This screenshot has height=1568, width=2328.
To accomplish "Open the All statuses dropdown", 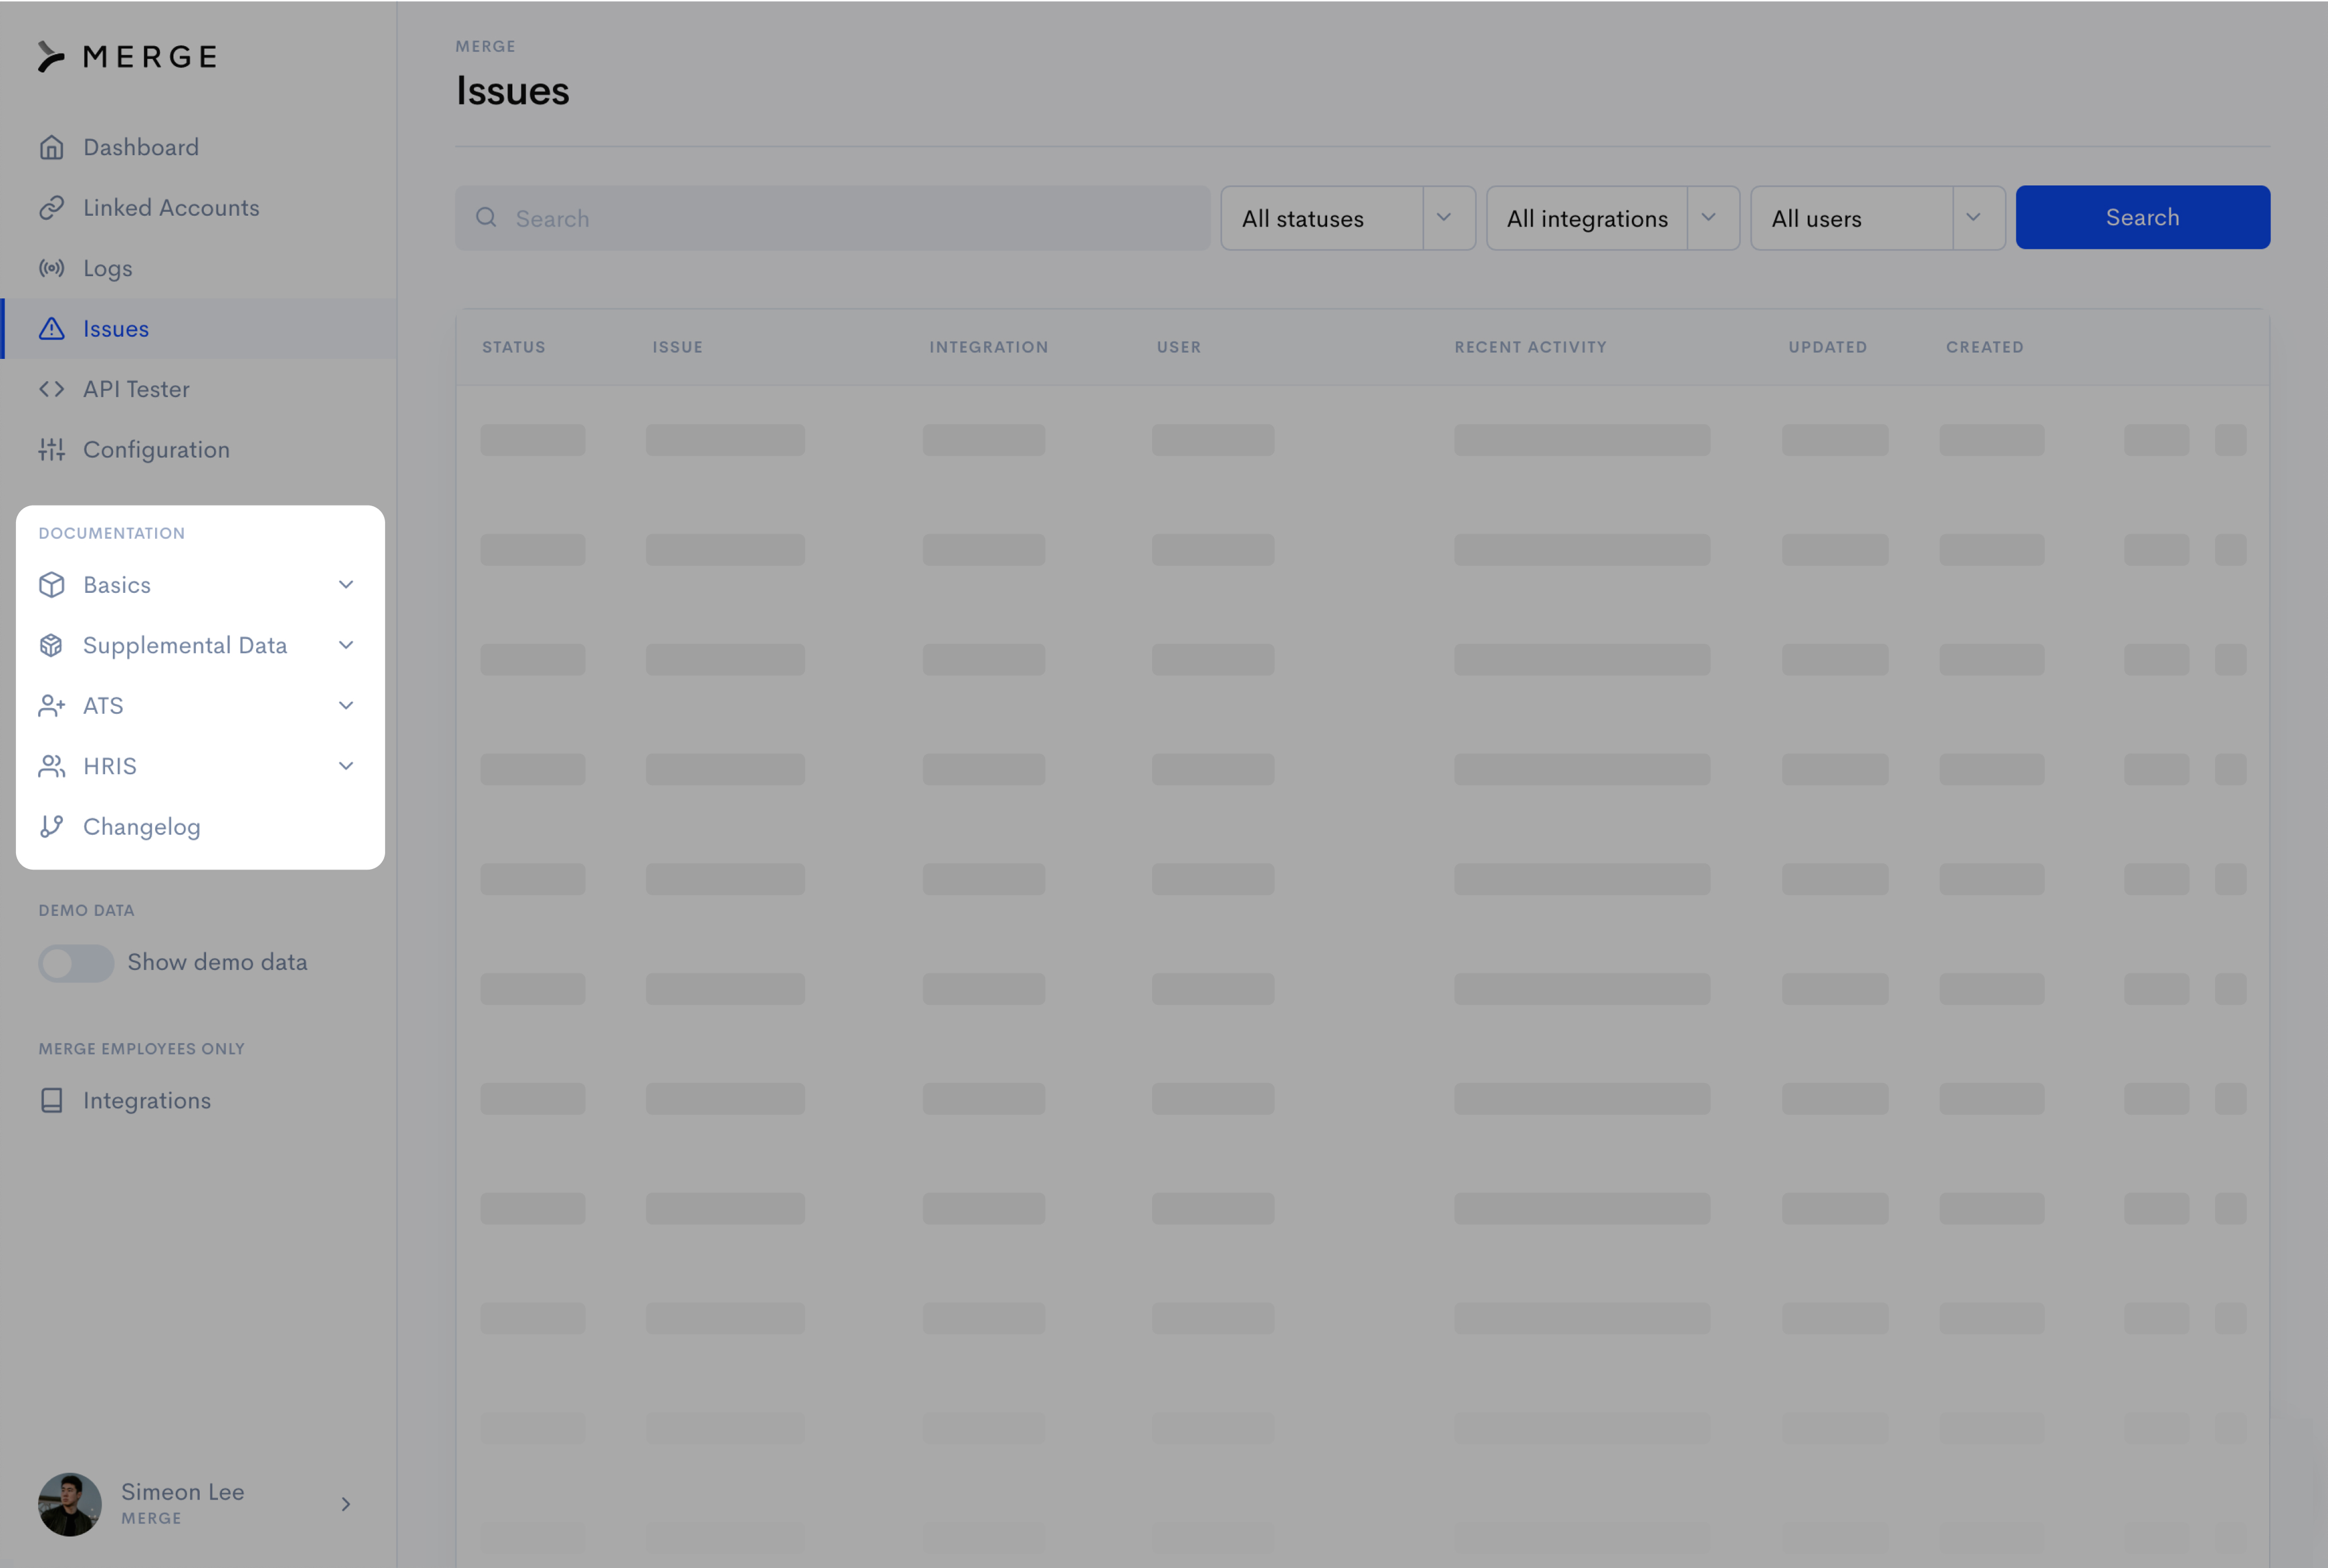I will [1348, 218].
